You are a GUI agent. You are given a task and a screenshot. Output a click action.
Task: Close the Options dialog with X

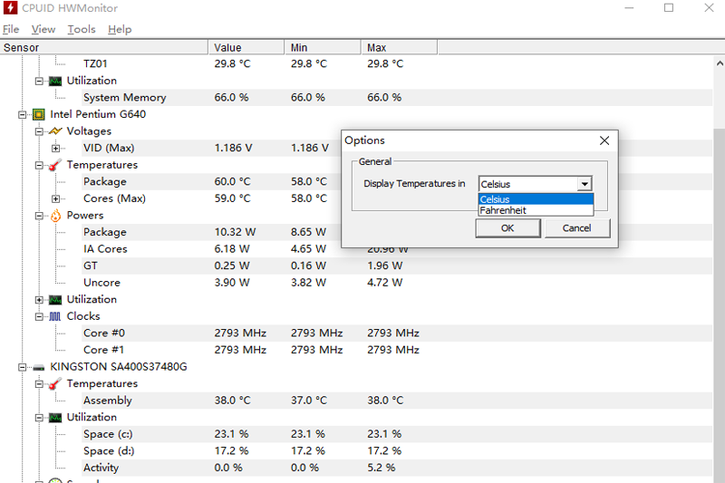604,140
